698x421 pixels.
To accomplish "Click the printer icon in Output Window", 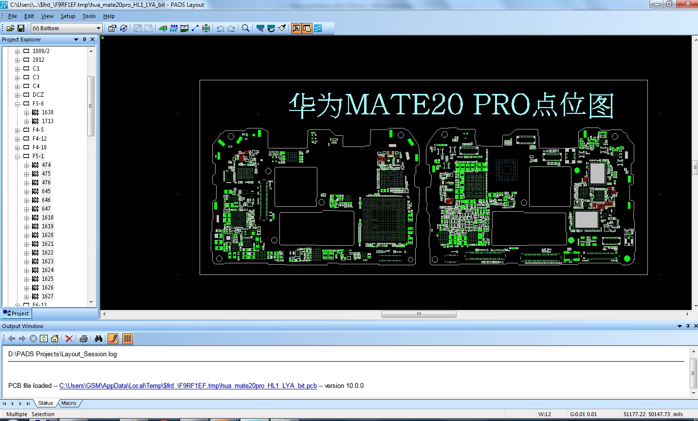I will coord(84,339).
